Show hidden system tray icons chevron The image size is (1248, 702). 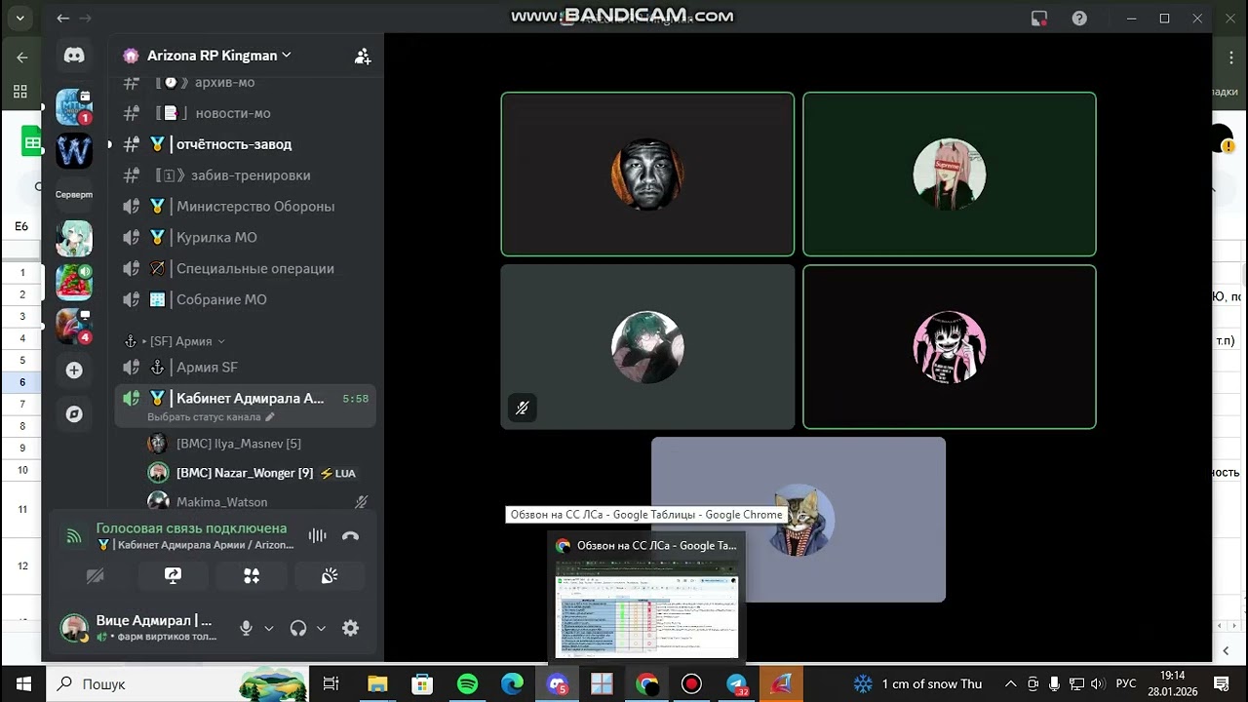1010,683
